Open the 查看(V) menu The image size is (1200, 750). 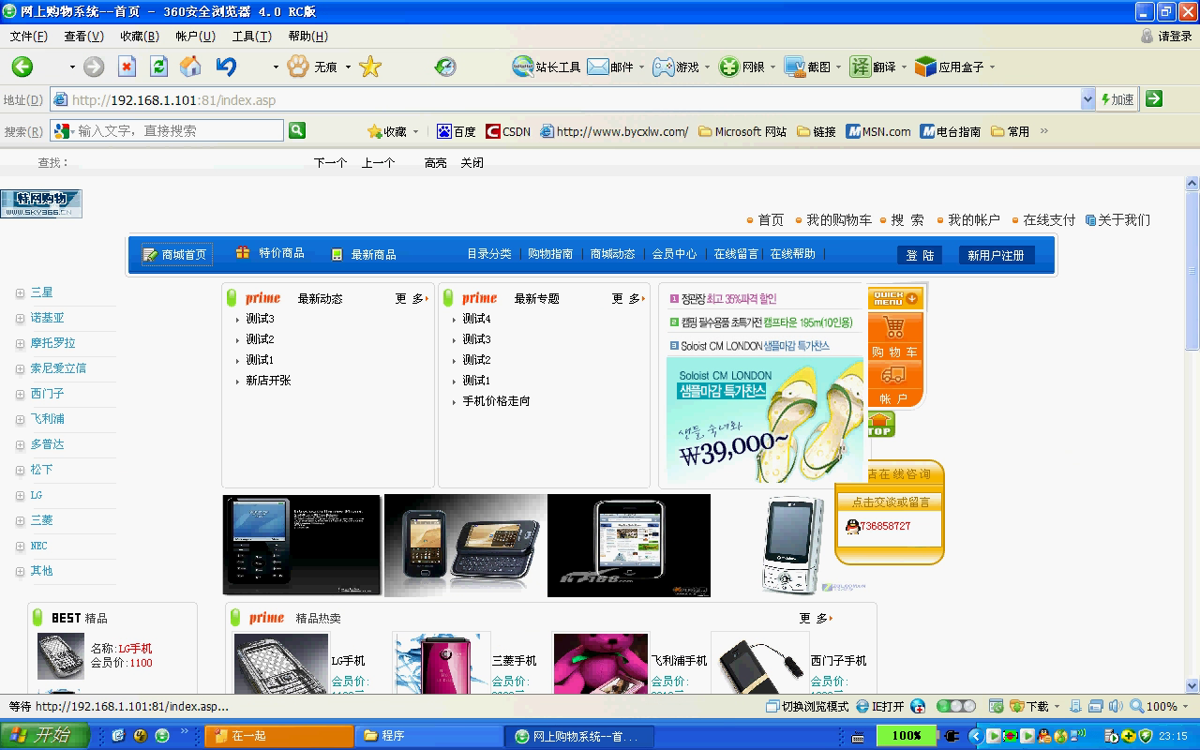point(83,36)
